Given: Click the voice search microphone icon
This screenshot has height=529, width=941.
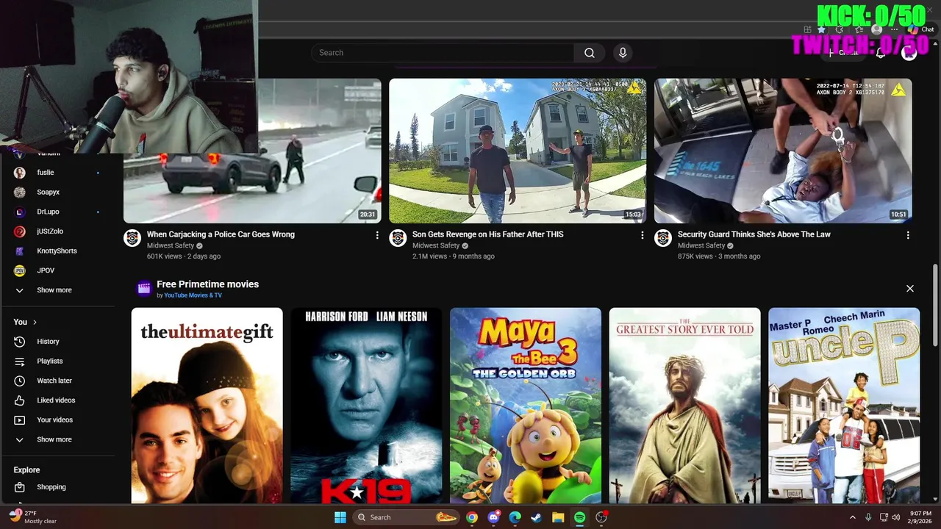Looking at the screenshot, I should 623,53.
